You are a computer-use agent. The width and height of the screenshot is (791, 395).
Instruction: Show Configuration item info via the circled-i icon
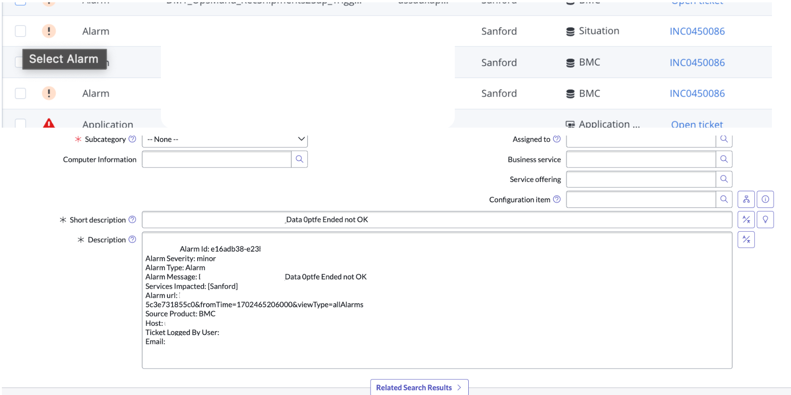pos(765,200)
